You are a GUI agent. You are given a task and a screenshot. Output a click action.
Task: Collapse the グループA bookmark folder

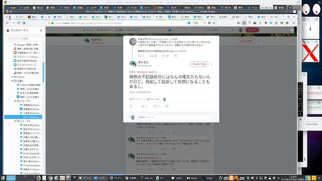[15, 101]
